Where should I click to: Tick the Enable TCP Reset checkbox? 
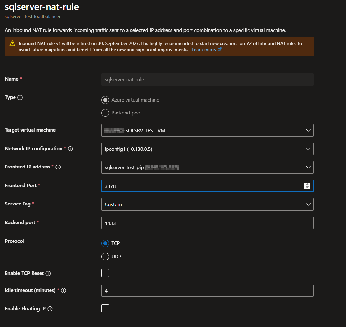tap(105, 273)
